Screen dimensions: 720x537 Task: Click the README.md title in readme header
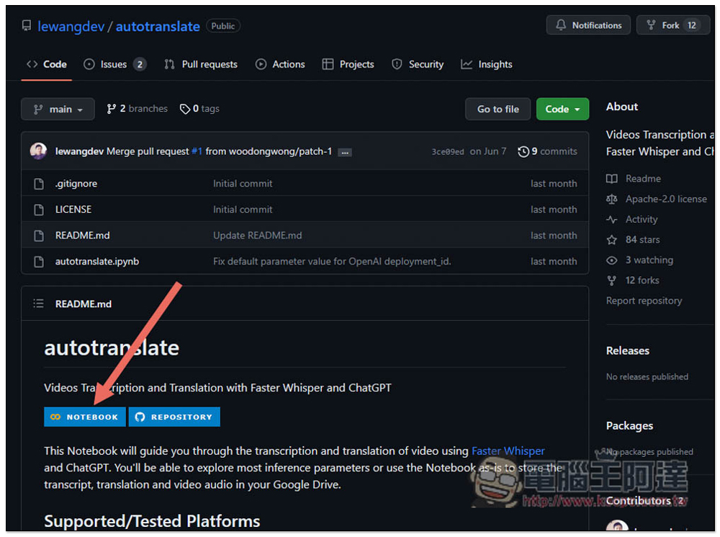tap(83, 304)
